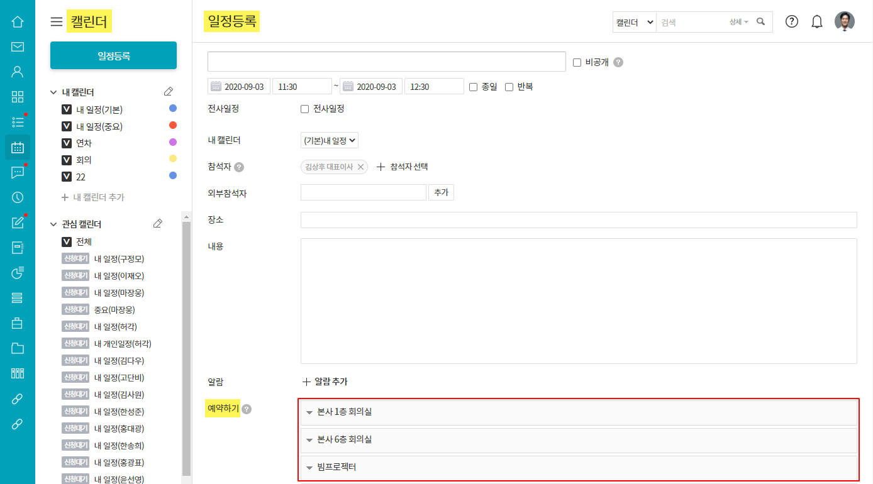
Task: Click the edit pencil next to 내 캘린더
Action: tap(168, 92)
